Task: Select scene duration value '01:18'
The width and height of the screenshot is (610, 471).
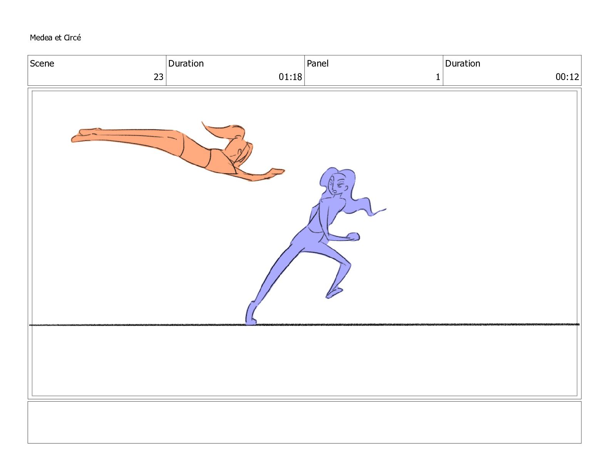Action: [x=290, y=77]
